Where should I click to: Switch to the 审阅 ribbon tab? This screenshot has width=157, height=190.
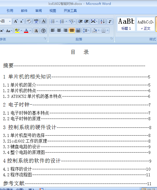pyautogui.click(x=39, y=11)
